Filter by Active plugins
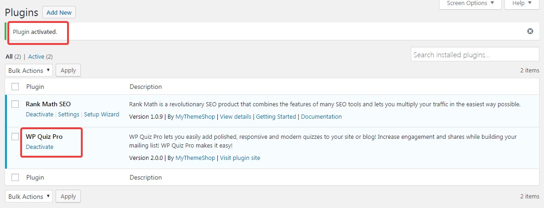The height and width of the screenshot is (208, 544). [x=36, y=57]
